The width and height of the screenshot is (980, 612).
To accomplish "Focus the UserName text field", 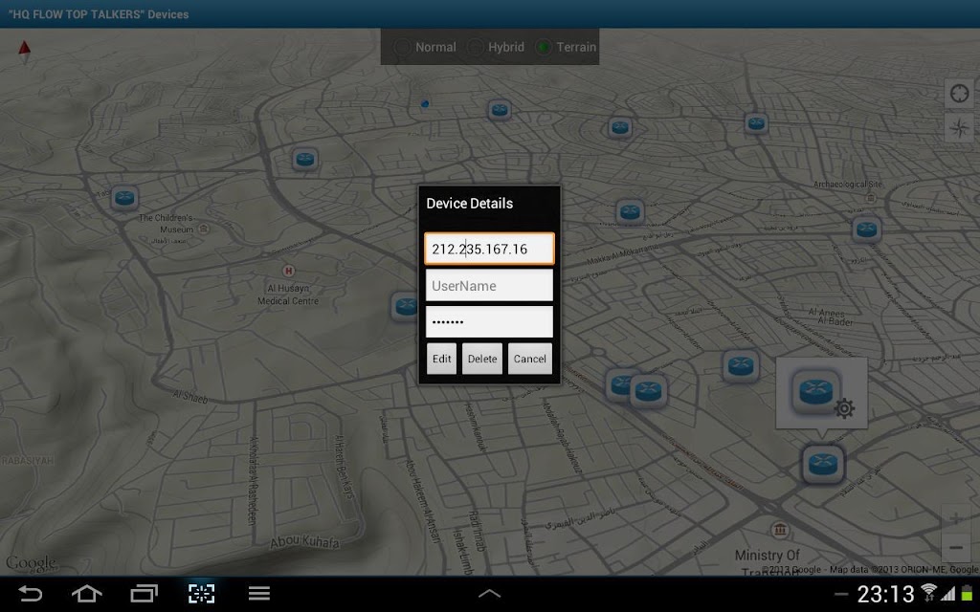I will pyautogui.click(x=489, y=286).
